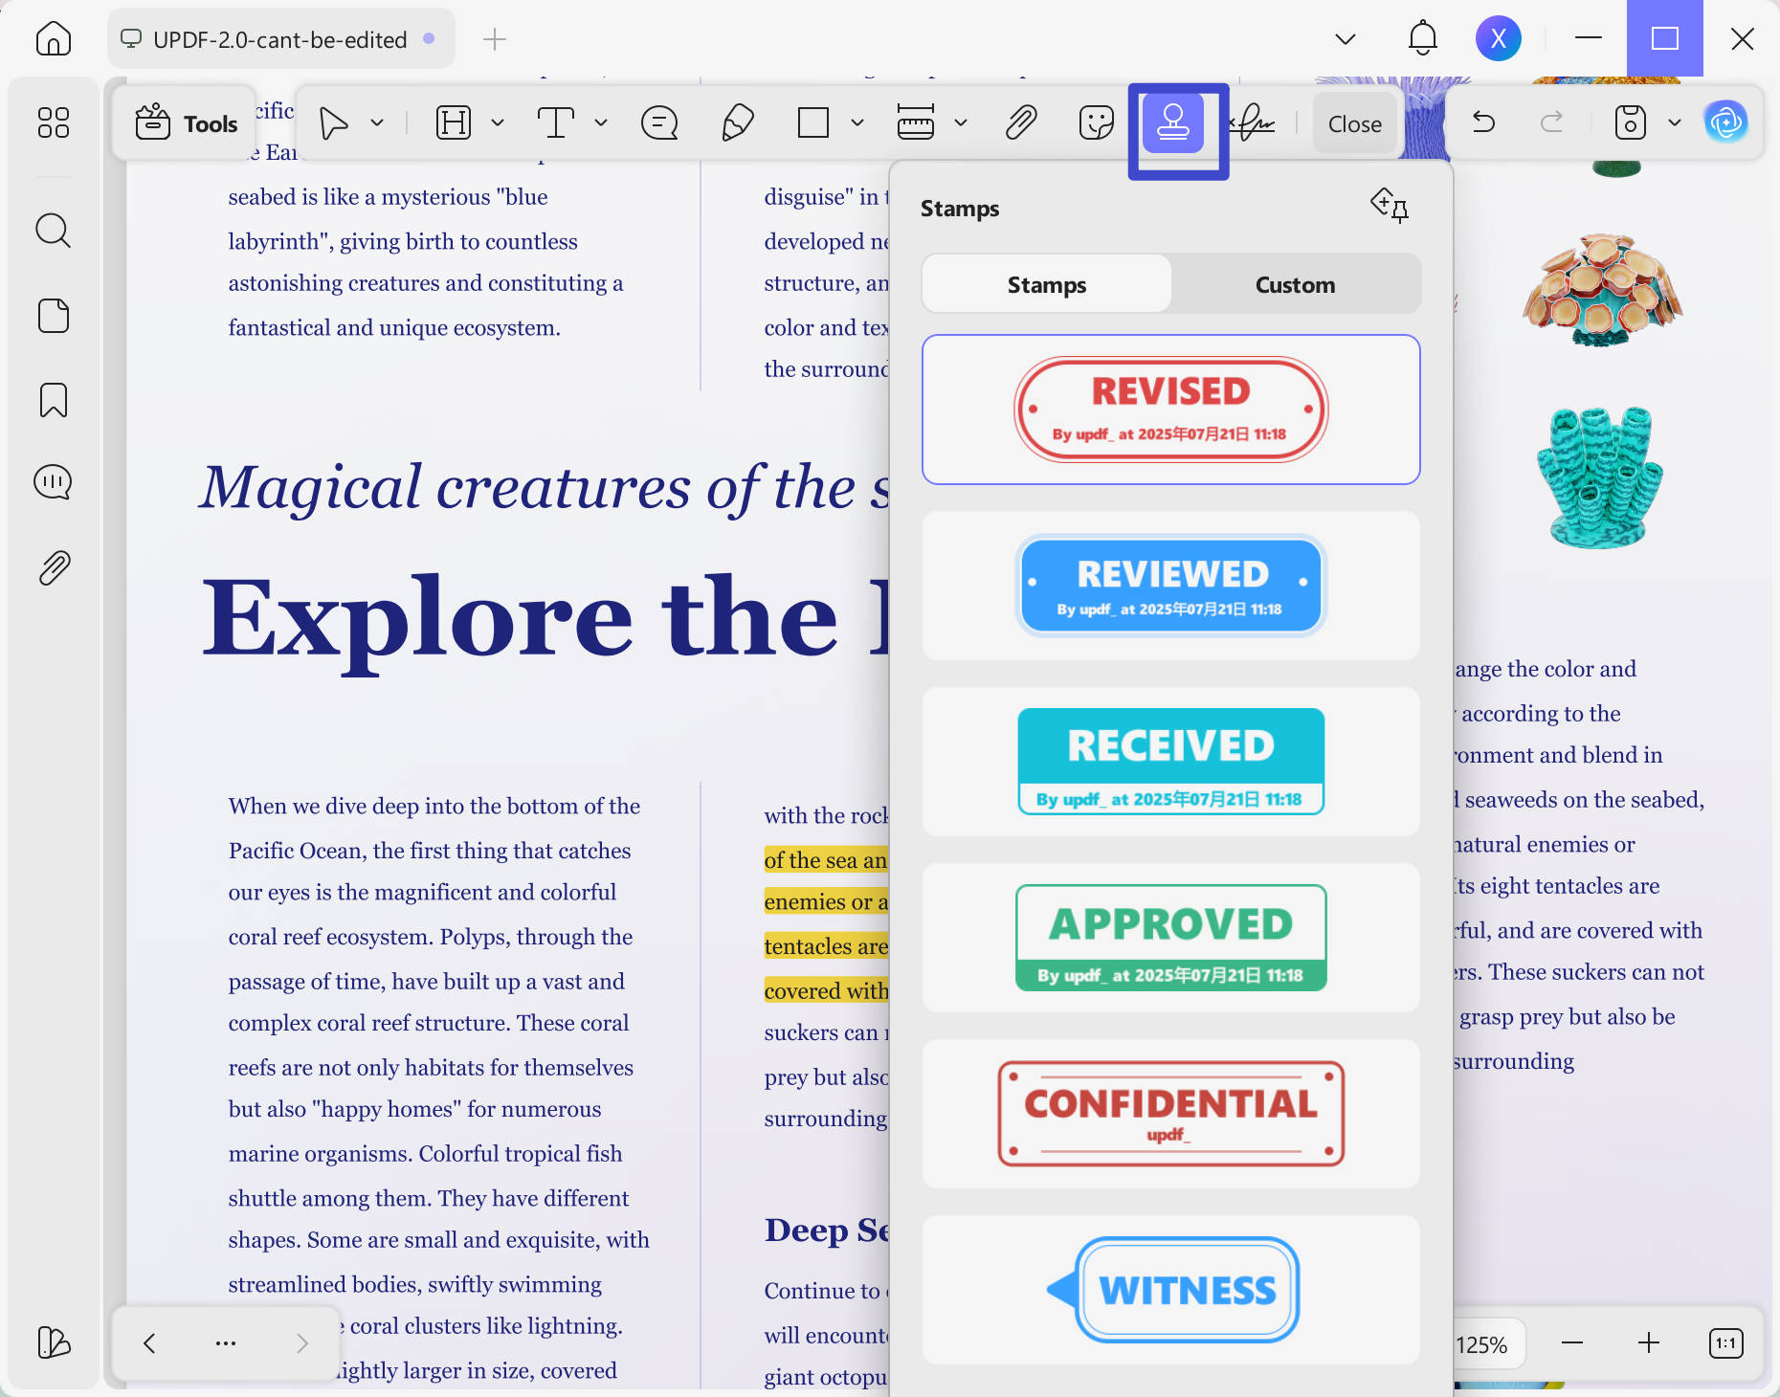Expand the shape tool dropdown arrow
The height and width of the screenshot is (1397, 1780).
pos(857,123)
